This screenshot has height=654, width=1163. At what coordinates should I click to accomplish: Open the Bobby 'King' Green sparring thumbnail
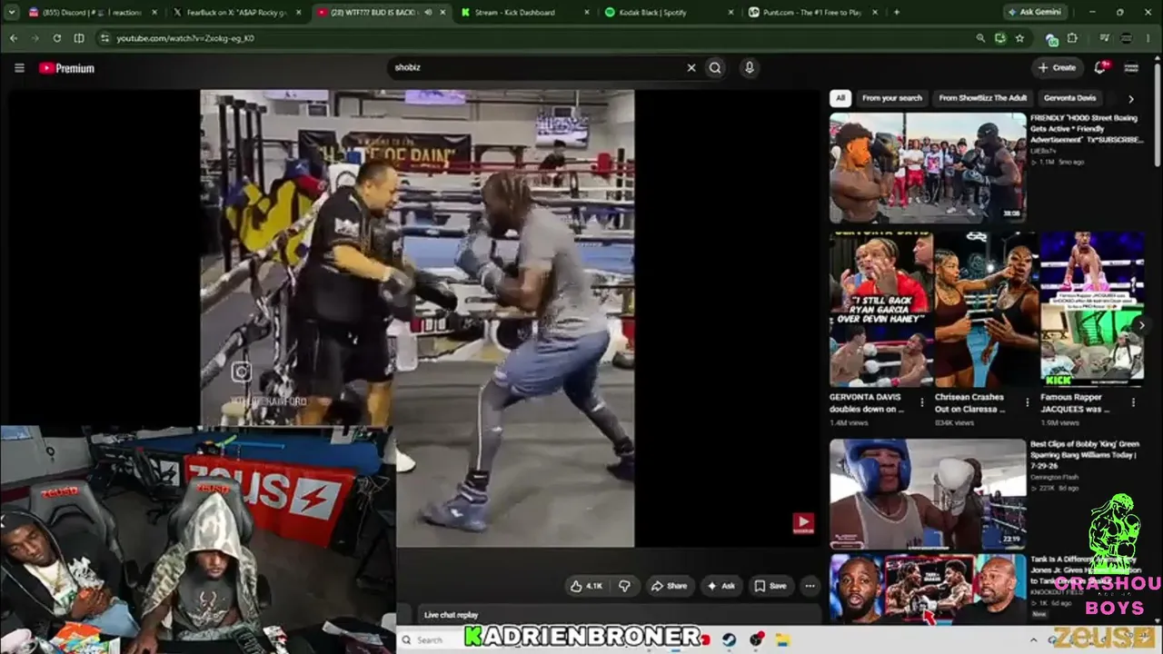click(928, 494)
